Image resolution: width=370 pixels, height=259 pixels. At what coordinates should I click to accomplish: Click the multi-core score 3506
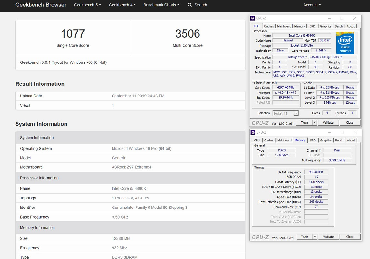click(x=188, y=34)
